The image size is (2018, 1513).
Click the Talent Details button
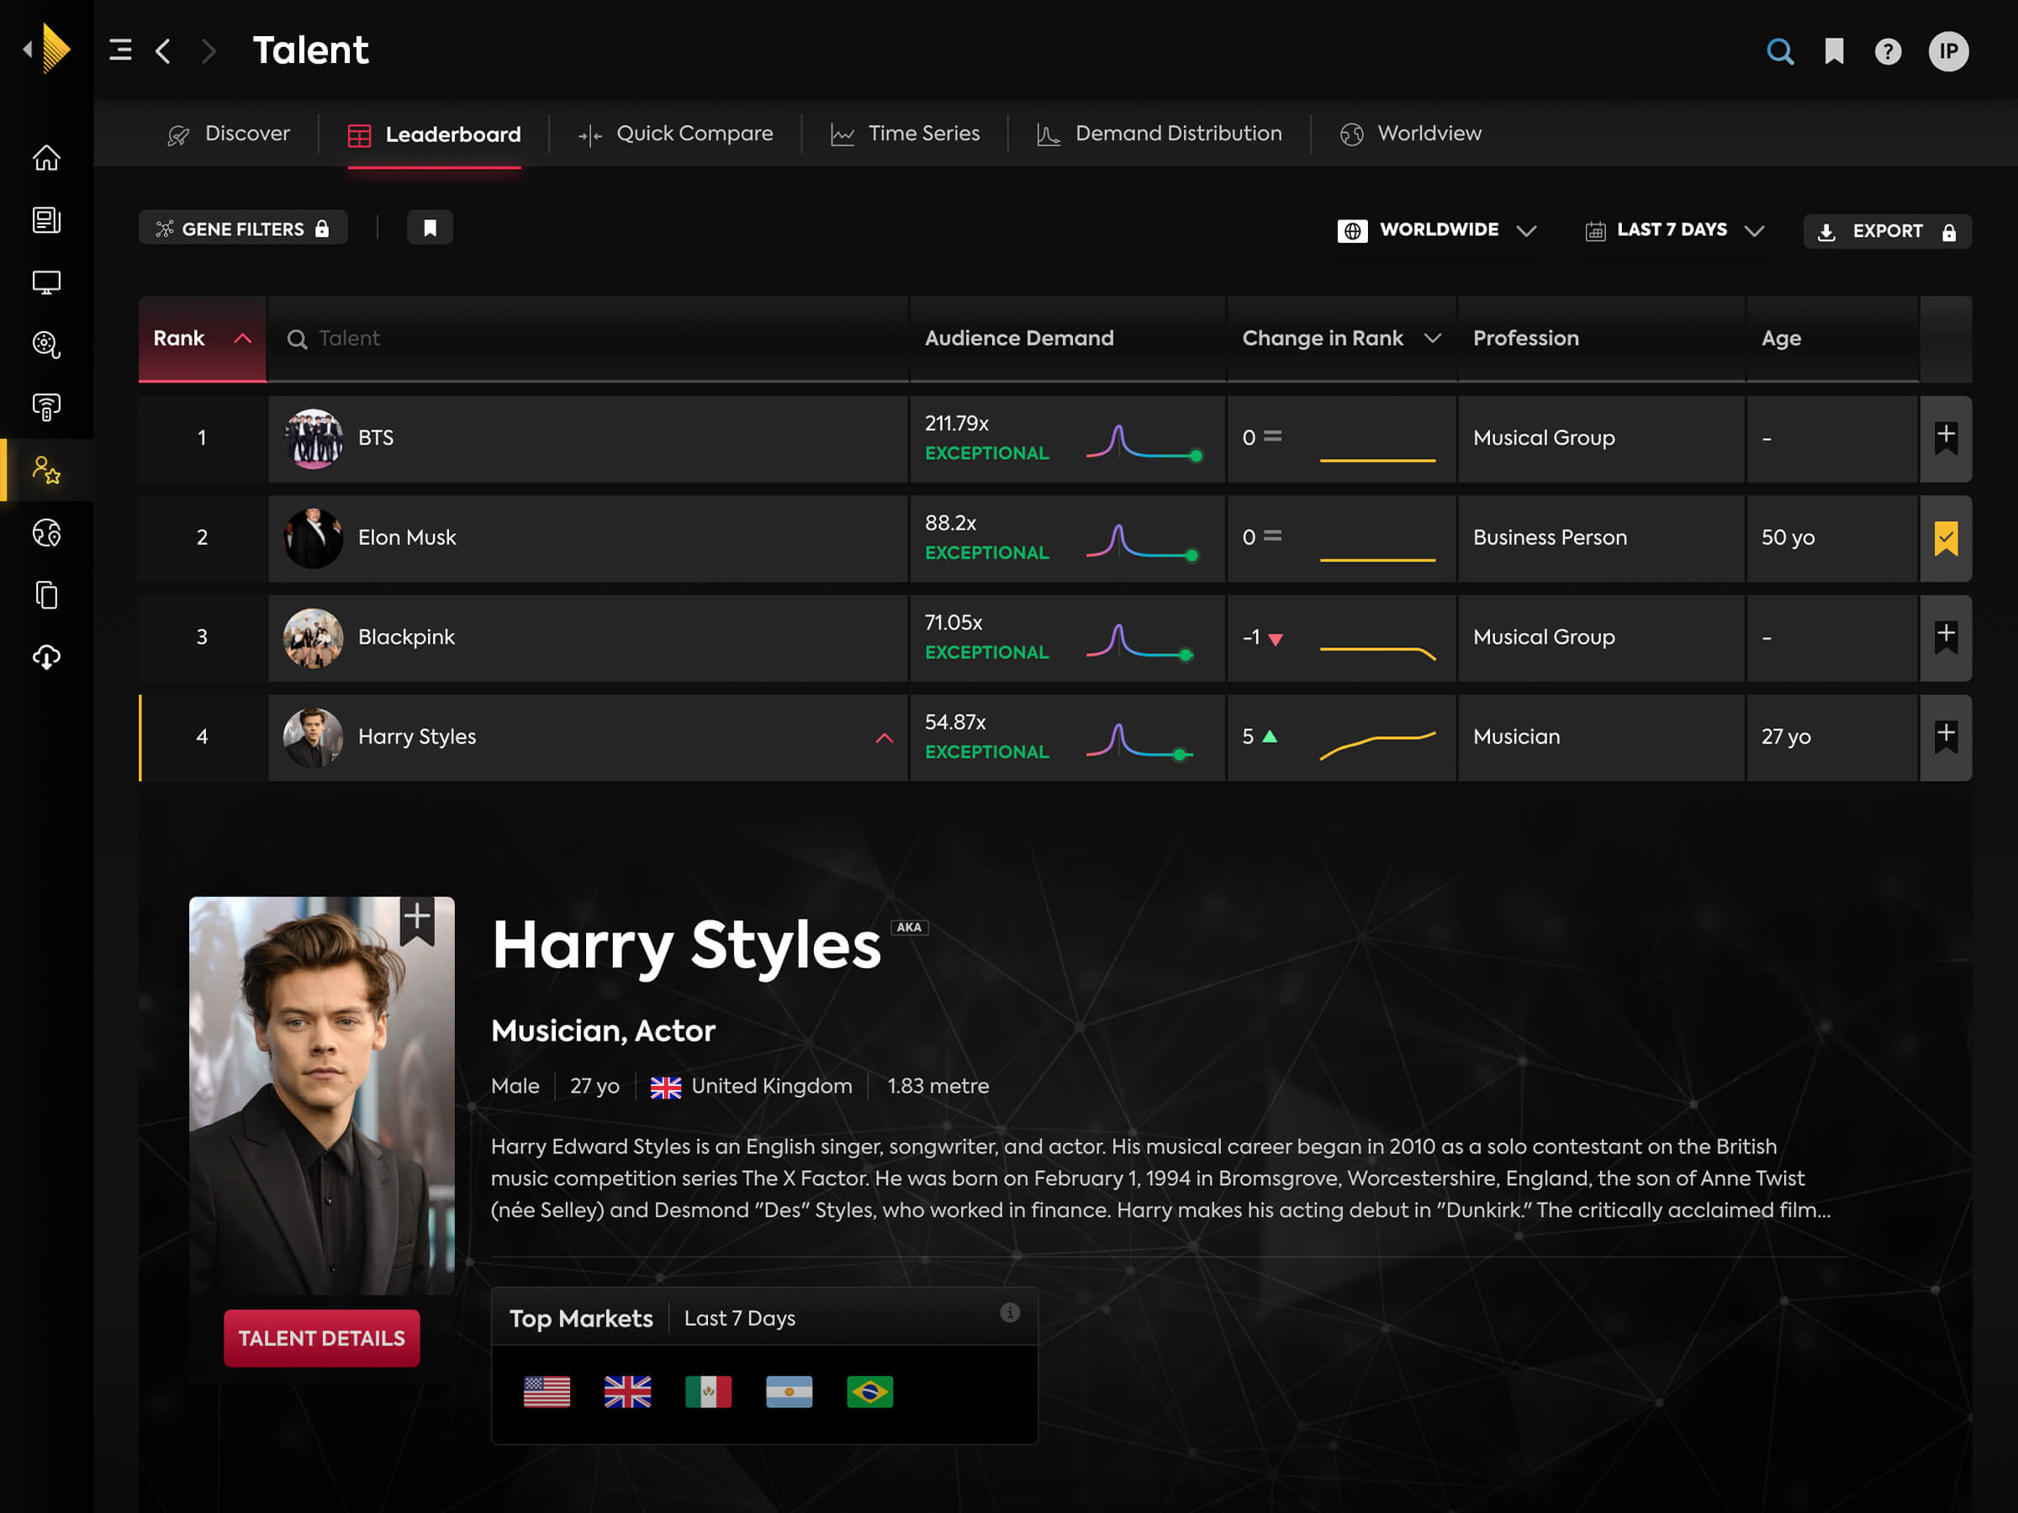point(322,1338)
